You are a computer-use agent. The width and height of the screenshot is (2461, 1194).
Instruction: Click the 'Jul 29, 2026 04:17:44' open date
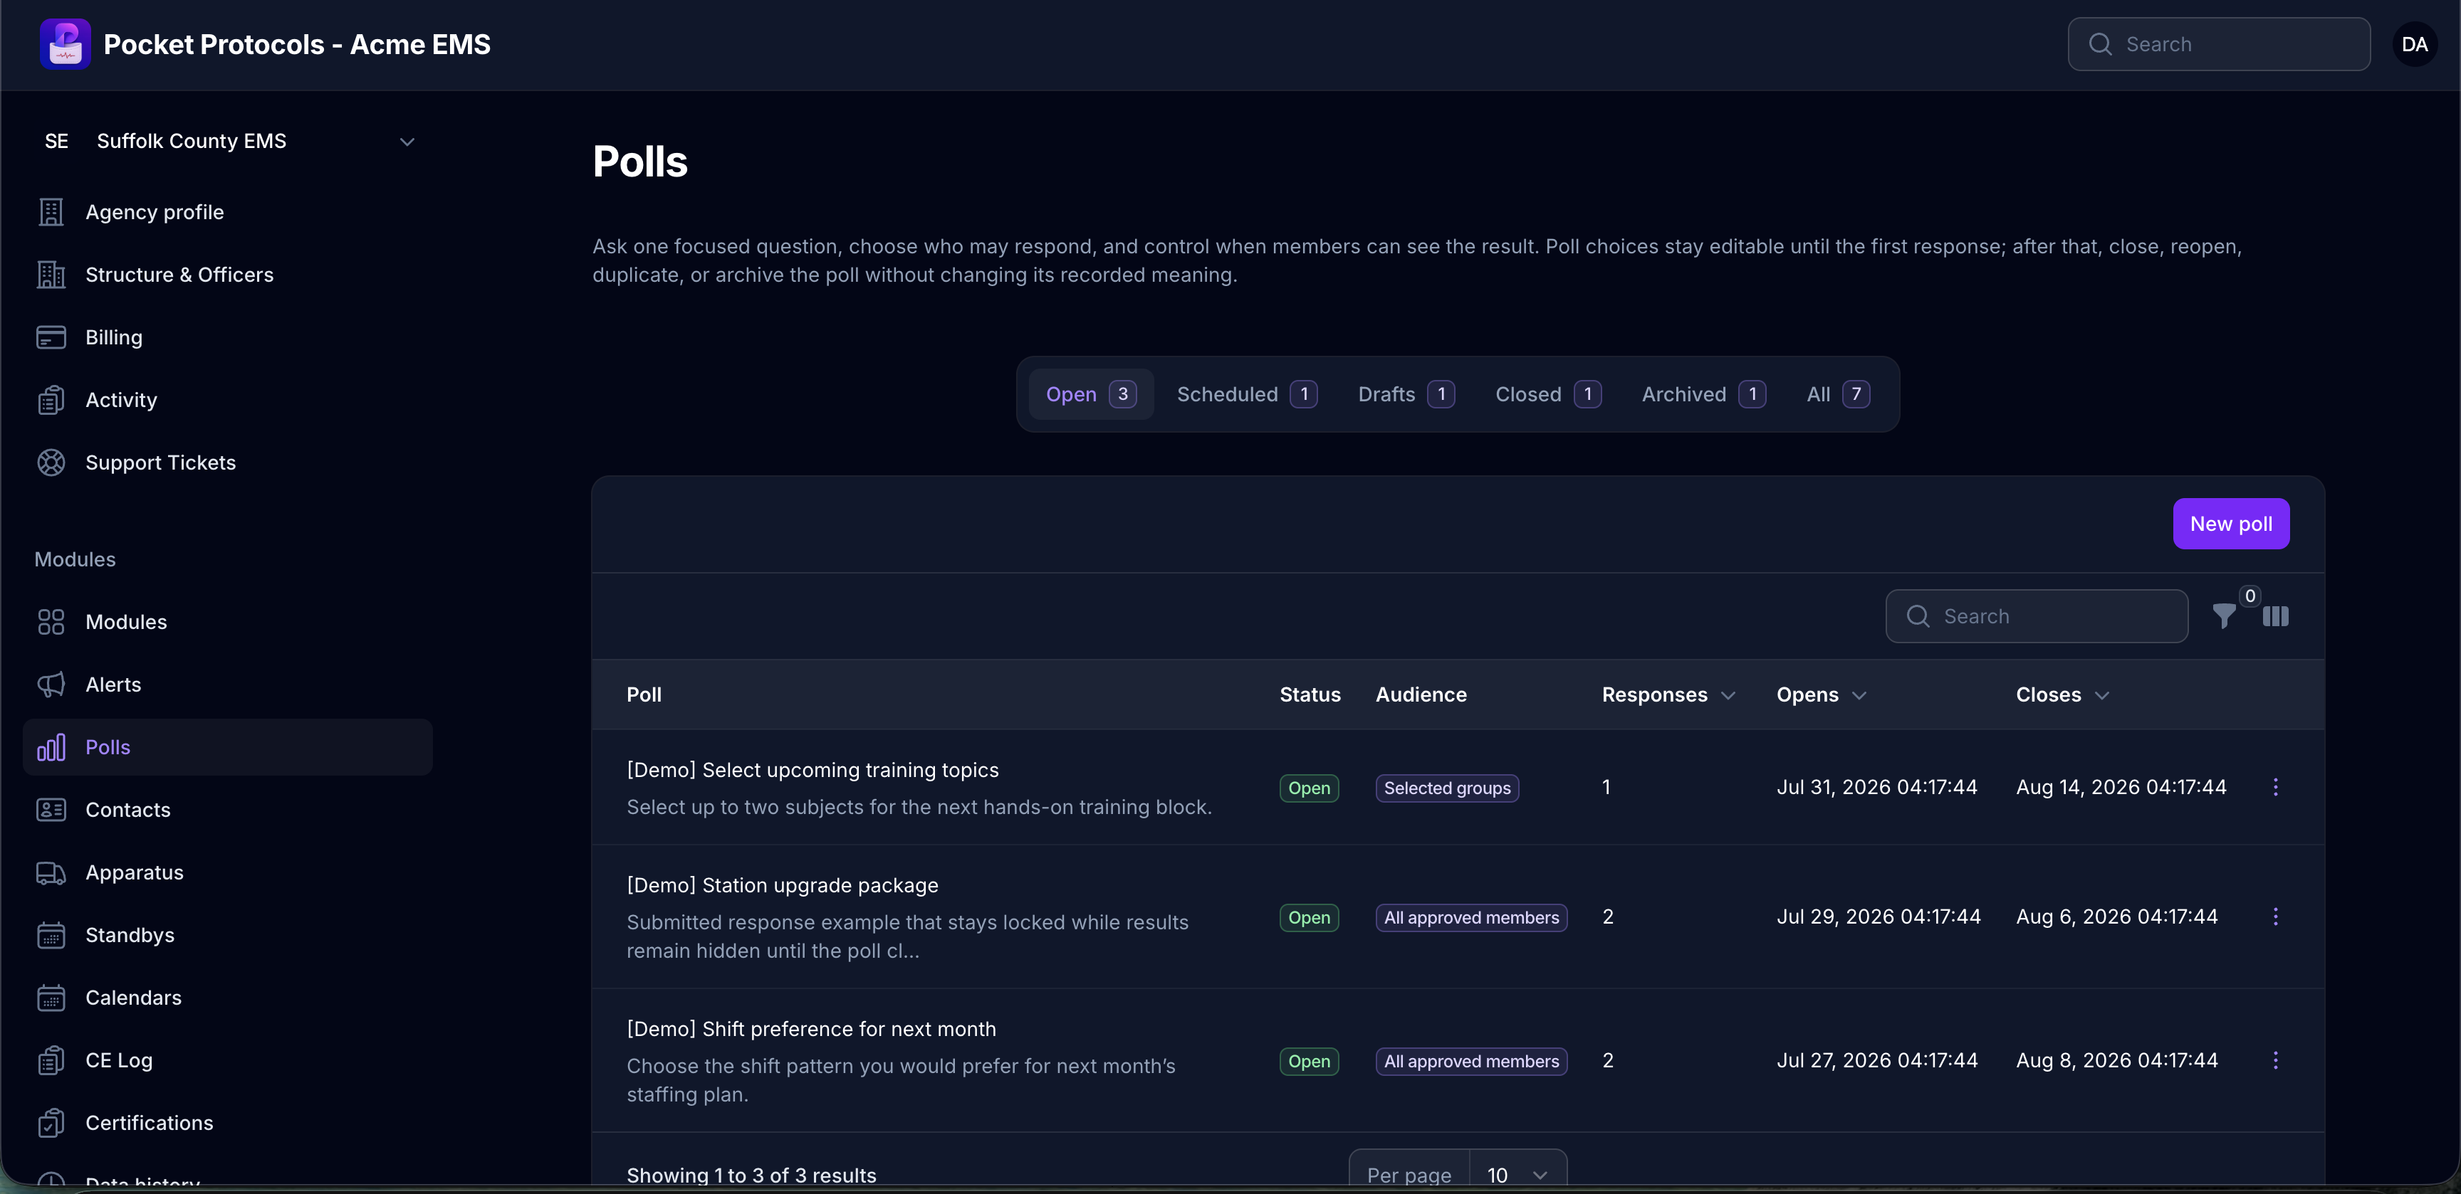pyautogui.click(x=1879, y=917)
